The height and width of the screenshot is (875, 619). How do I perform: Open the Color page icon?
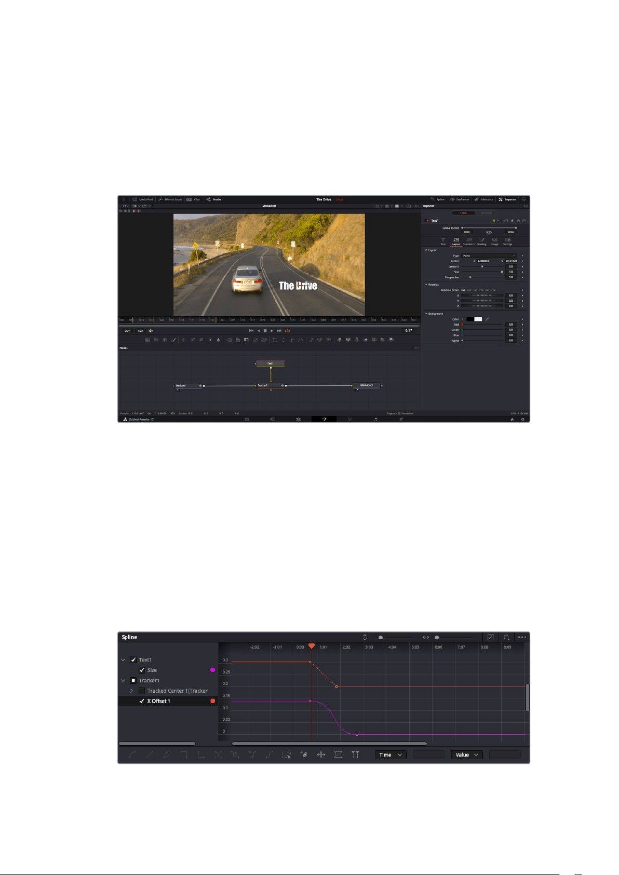coord(349,419)
